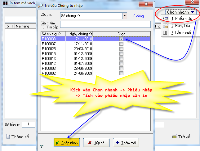Viewport: 200px width, 151px height.
Task: Select the checkbox for receipt R100002
Action: (x=121, y=73)
